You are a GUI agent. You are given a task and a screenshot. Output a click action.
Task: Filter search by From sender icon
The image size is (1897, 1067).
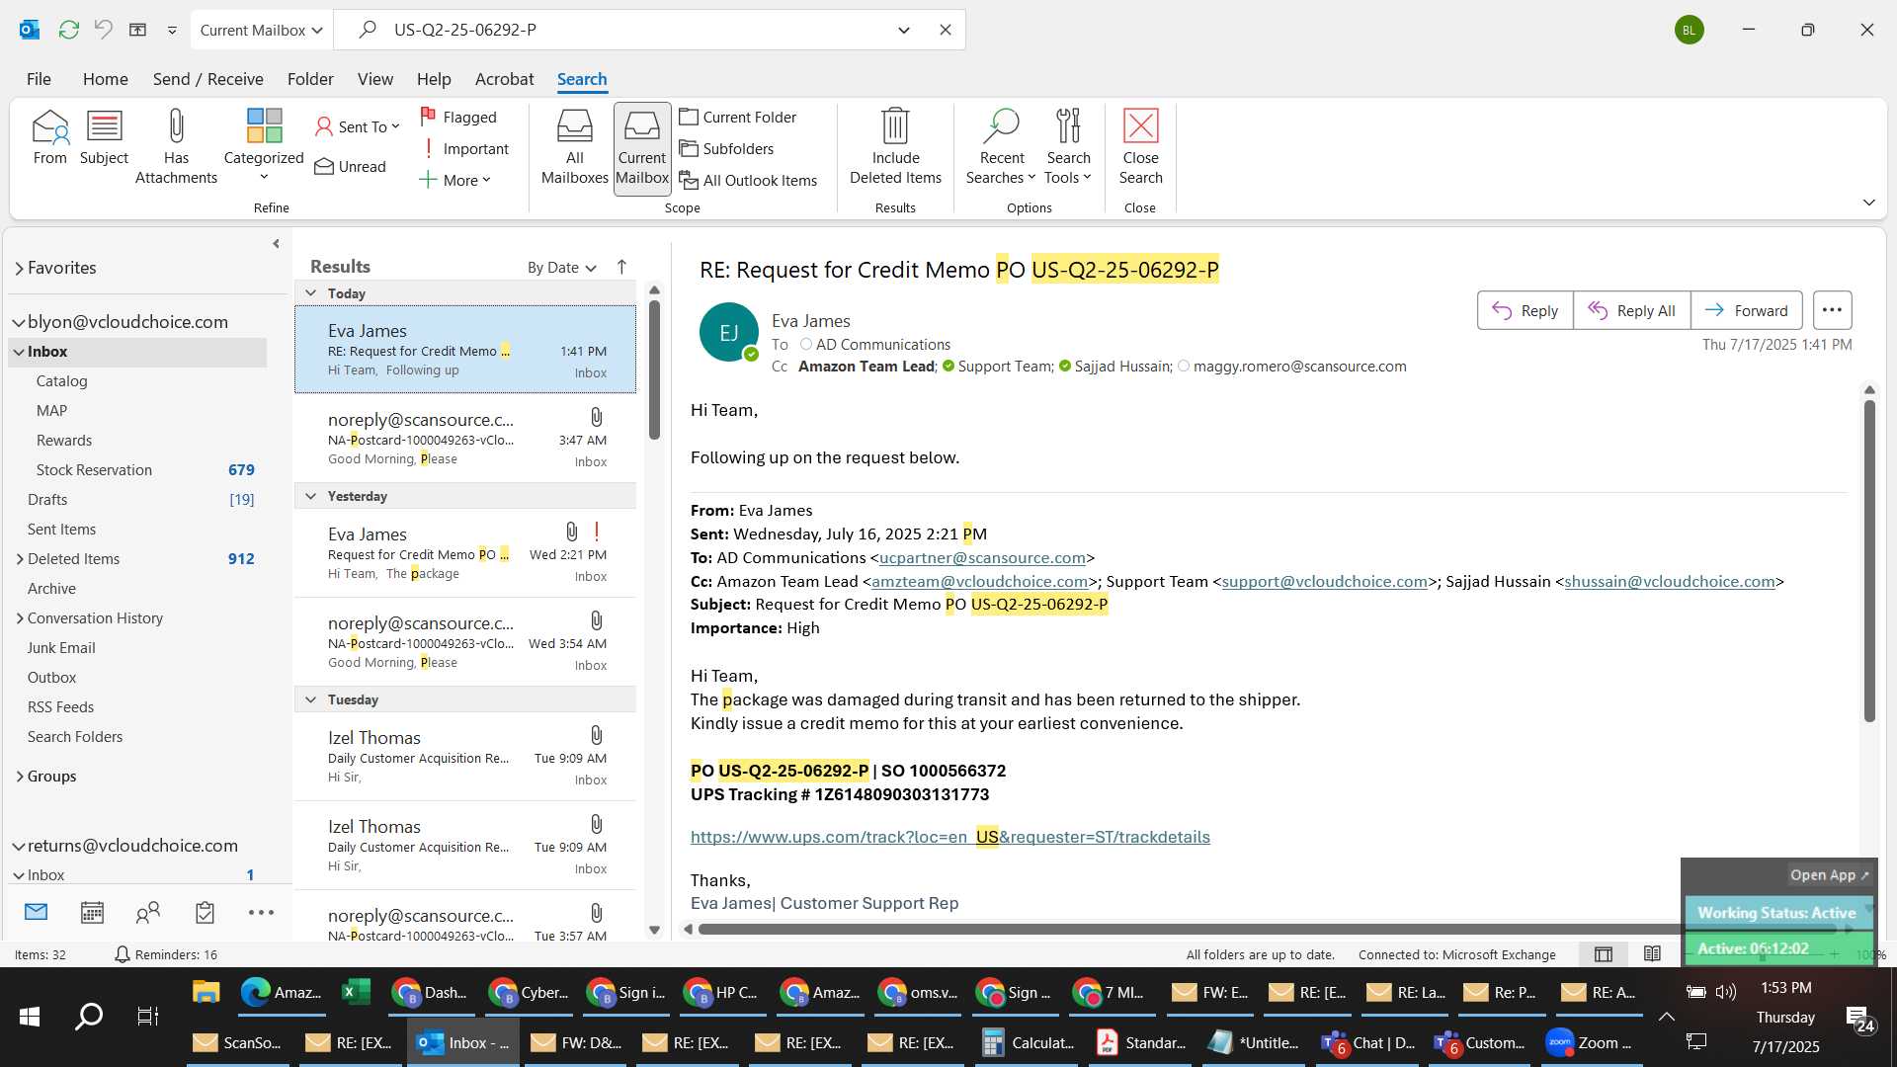49,138
